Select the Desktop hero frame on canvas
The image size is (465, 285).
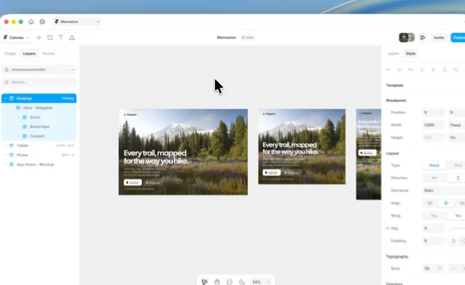pyautogui.click(x=183, y=152)
